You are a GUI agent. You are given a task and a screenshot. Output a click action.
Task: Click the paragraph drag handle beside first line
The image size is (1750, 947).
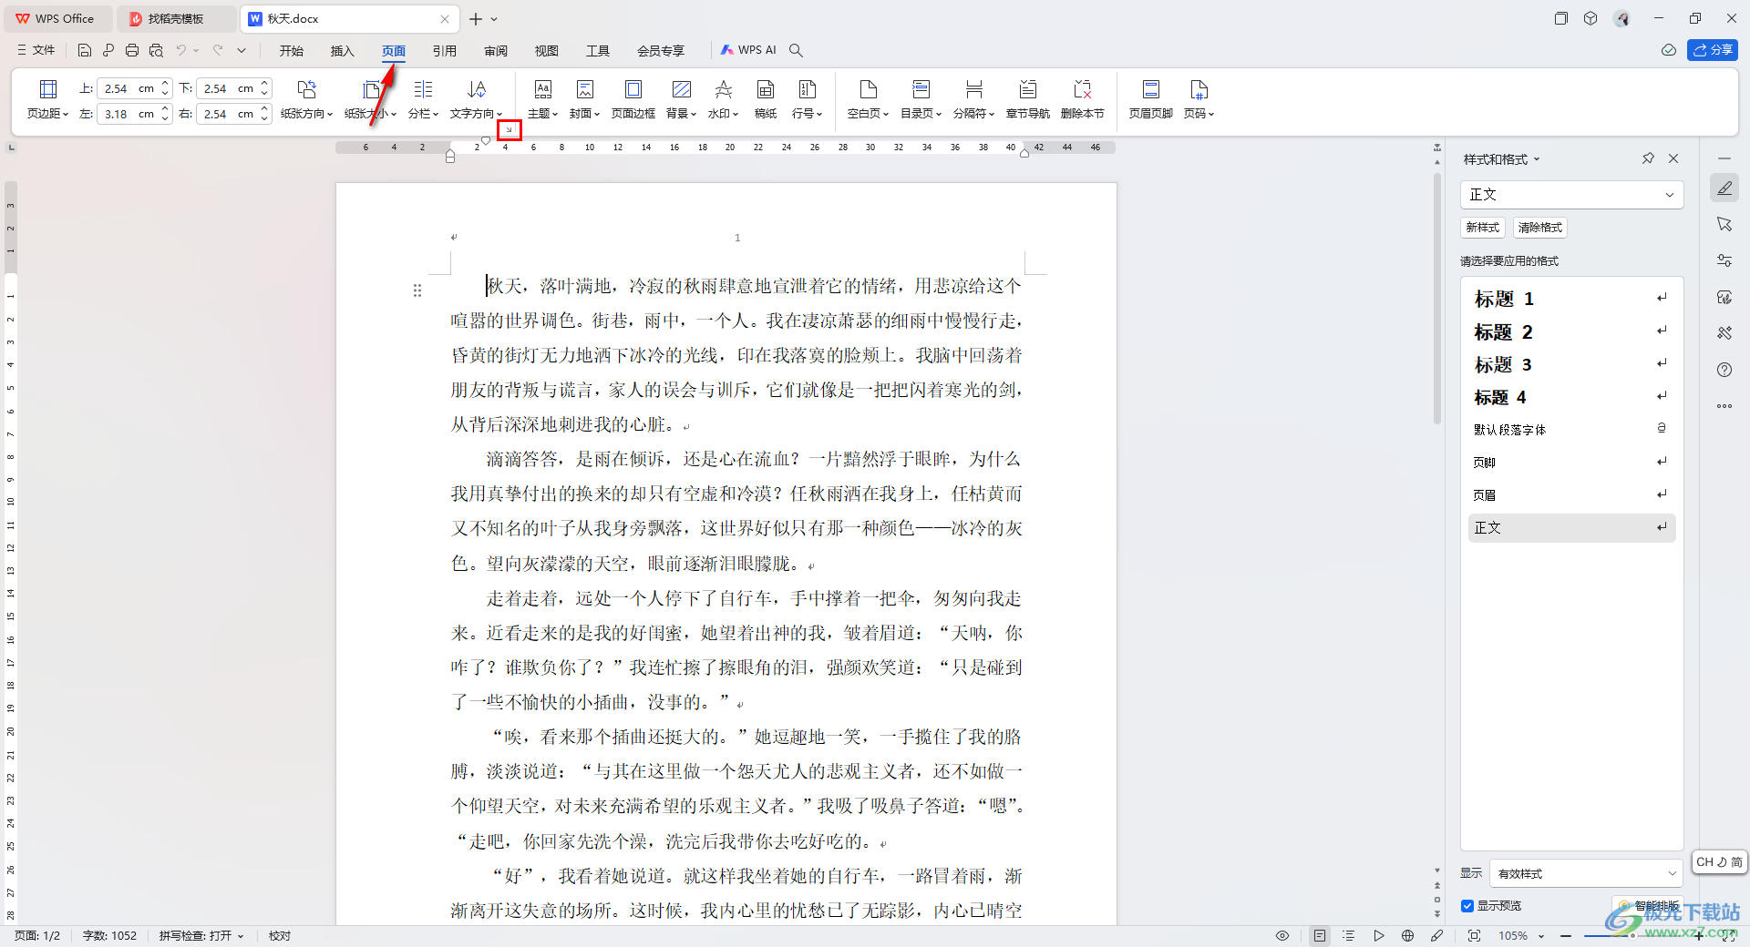tap(417, 290)
